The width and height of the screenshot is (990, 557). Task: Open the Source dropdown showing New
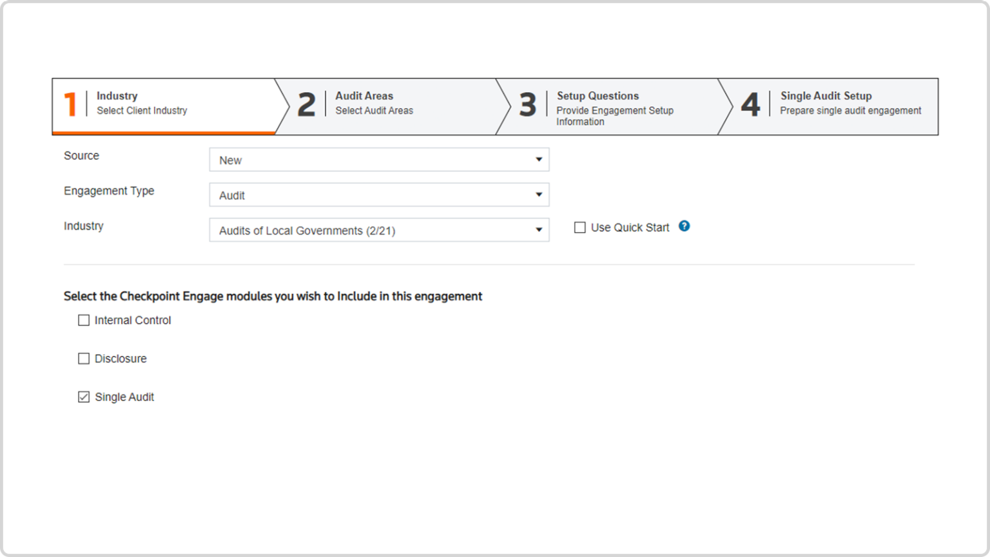[379, 160]
